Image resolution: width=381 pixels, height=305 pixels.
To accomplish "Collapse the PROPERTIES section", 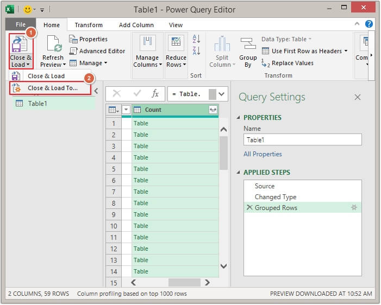I will (238, 118).
